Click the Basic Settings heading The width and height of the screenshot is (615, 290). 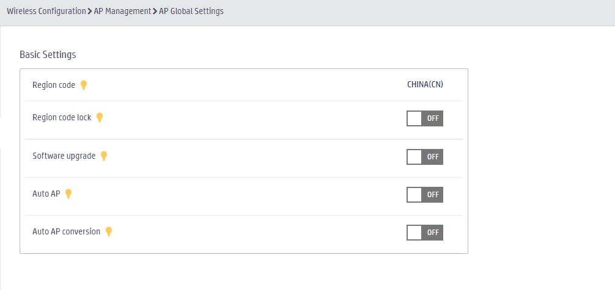48,54
